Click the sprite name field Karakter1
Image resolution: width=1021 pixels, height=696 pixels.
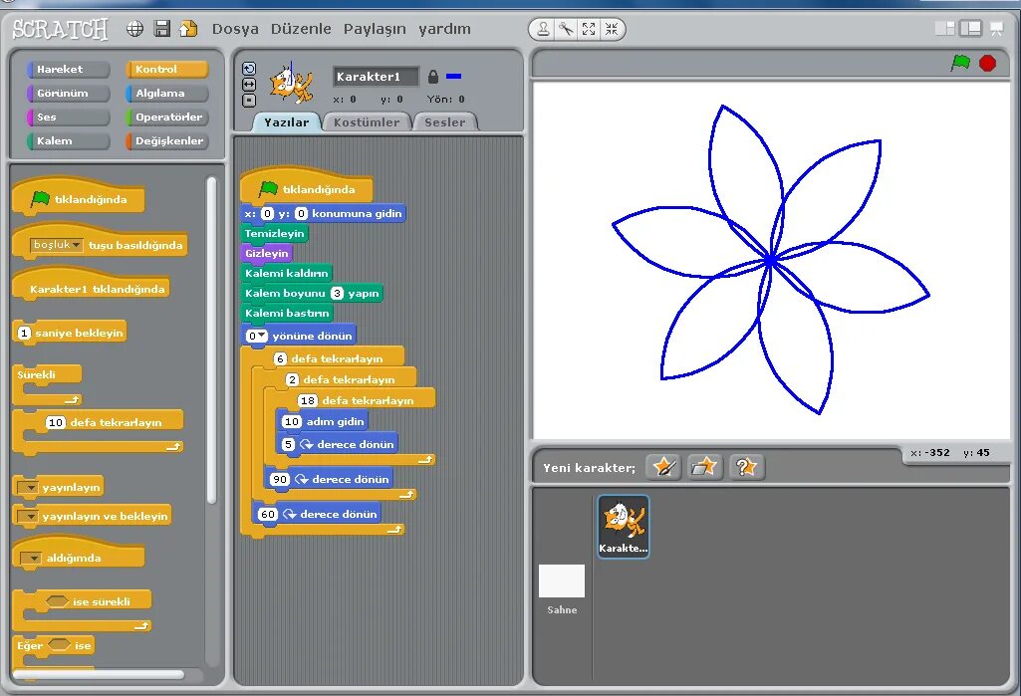pyautogui.click(x=376, y=77)
